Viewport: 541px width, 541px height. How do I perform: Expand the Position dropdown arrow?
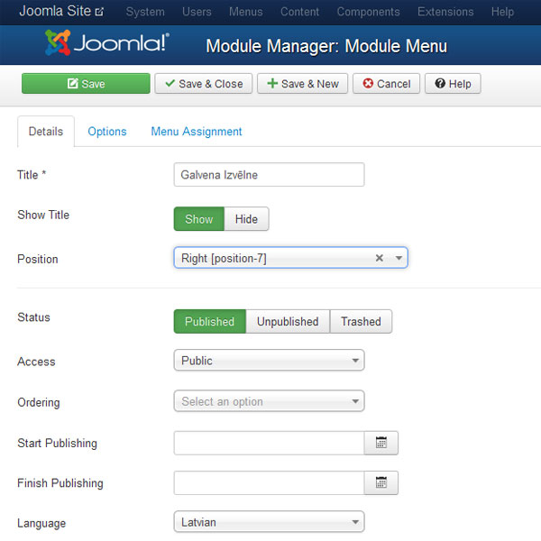pos(399,258)
